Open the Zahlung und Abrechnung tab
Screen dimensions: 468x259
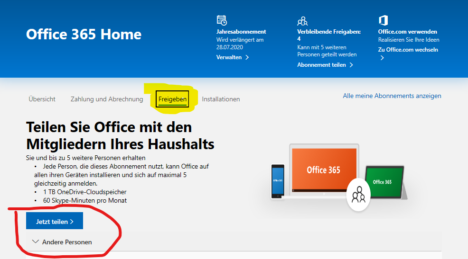tap(107, 99)
